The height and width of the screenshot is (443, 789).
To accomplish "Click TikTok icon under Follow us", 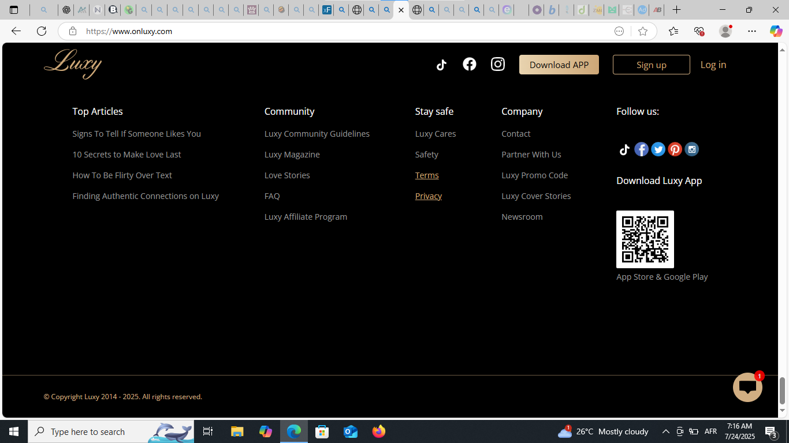I will (624, 149).
